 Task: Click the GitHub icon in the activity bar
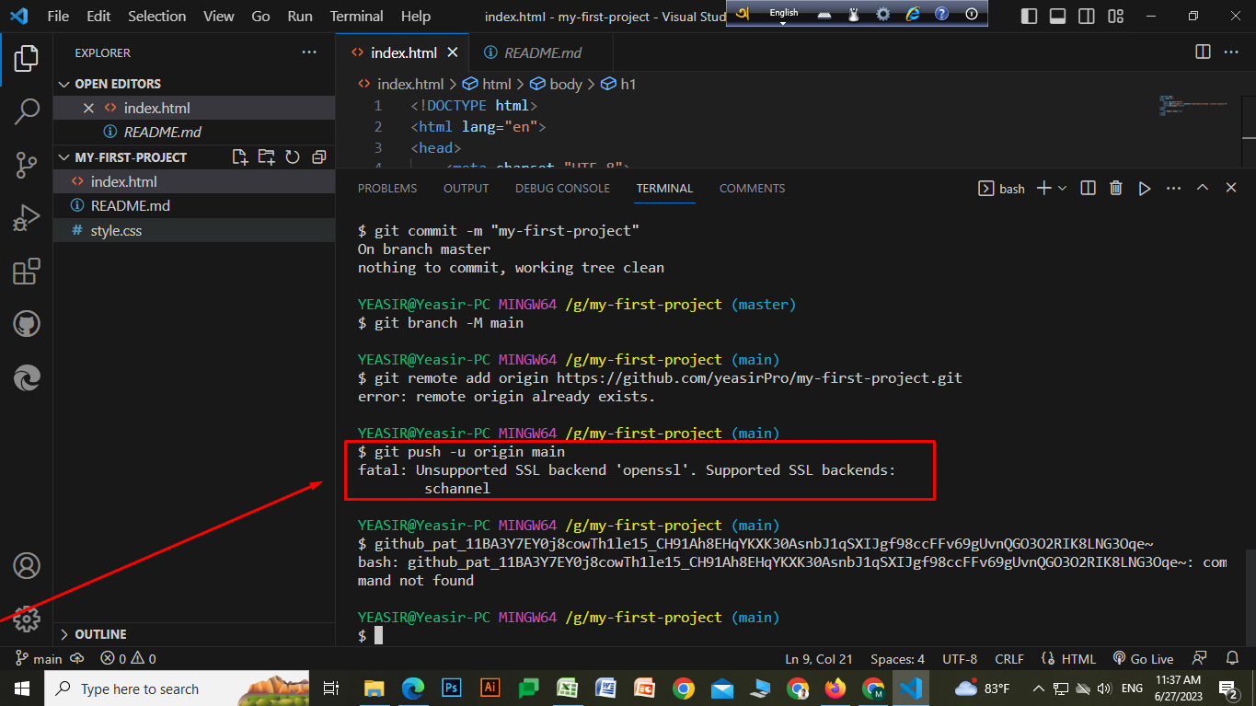(x=26, y=323)
